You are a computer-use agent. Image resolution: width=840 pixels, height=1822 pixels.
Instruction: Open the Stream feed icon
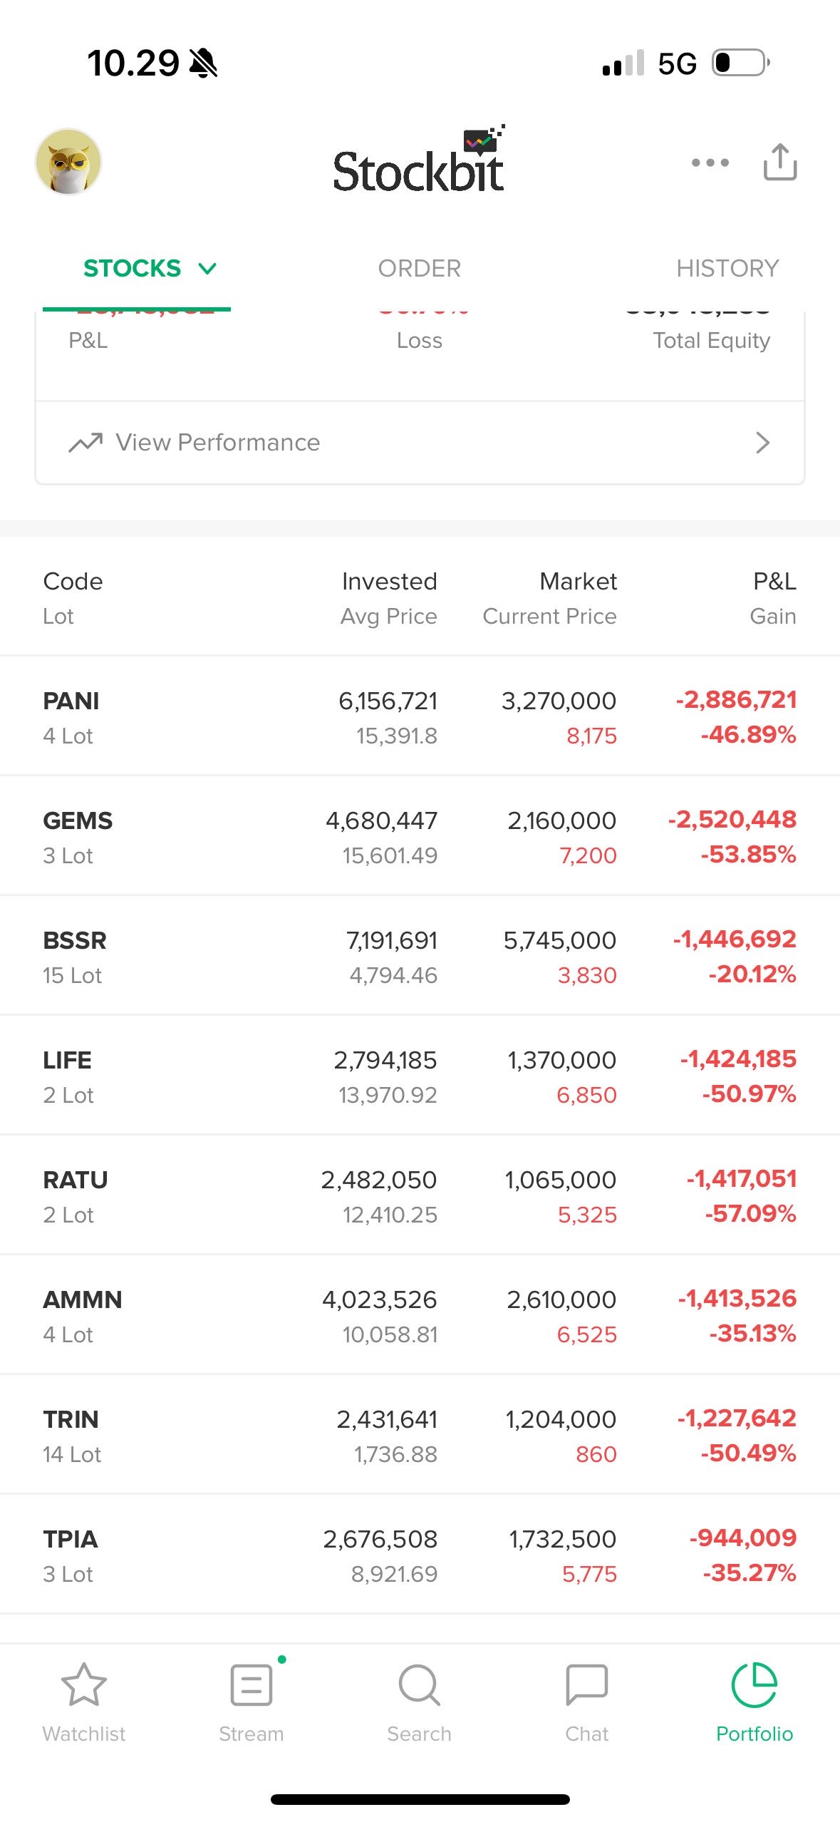(252, 1685)
